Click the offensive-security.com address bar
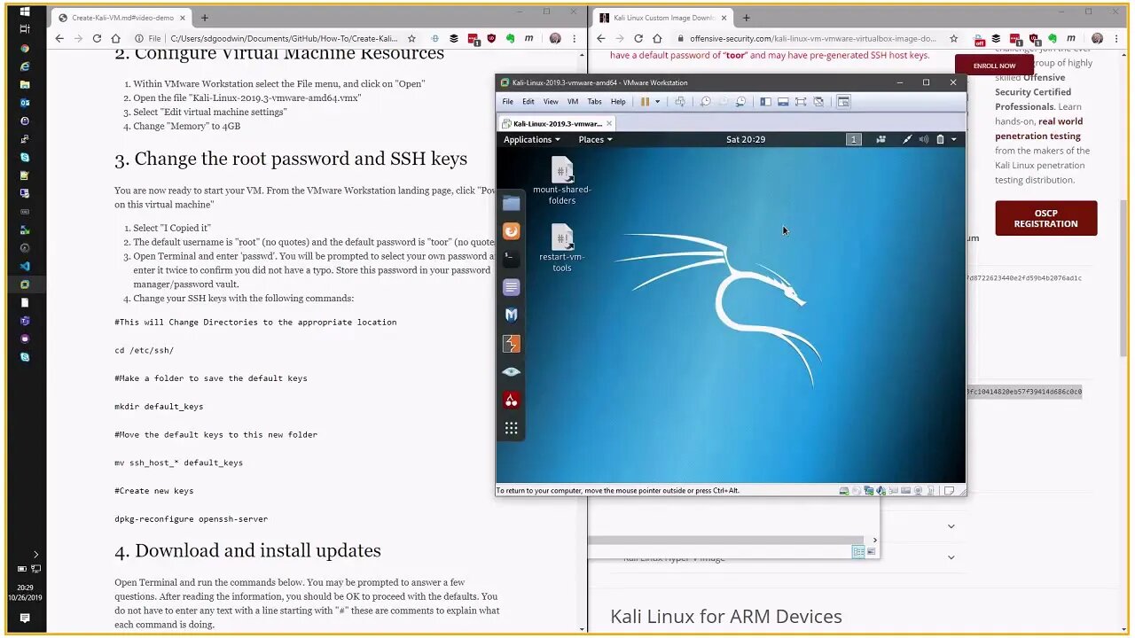Screen dimensions: 1135x638 [x=812, y=39]
